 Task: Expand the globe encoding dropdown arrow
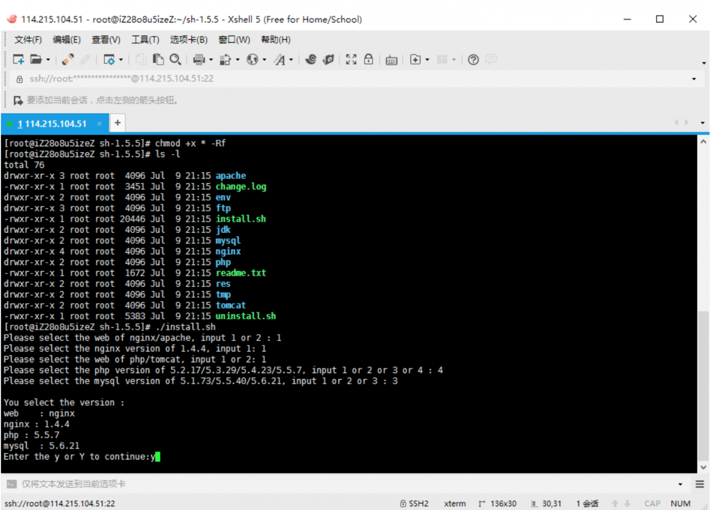point(264,60)
